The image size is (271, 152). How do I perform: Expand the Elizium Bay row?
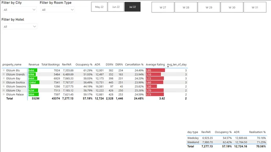click(x=4, y=78)
